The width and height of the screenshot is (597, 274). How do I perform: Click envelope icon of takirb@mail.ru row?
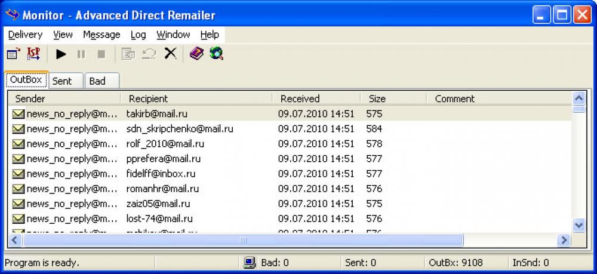coord(19,114)
